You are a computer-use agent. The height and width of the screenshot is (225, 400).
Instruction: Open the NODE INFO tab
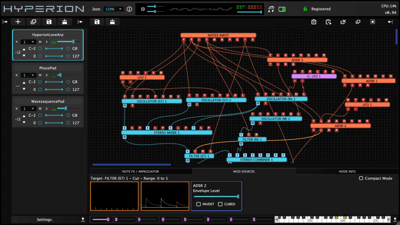(347, 171)
